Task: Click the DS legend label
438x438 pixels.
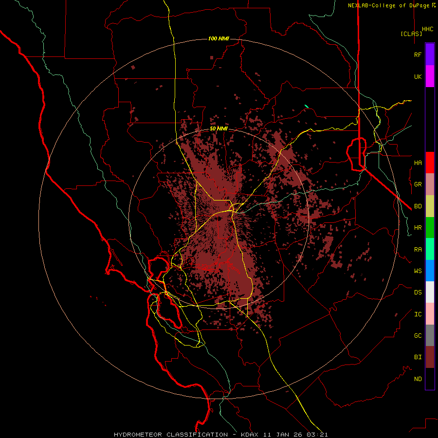Action: pyautogui.click(x=418, y=292)
